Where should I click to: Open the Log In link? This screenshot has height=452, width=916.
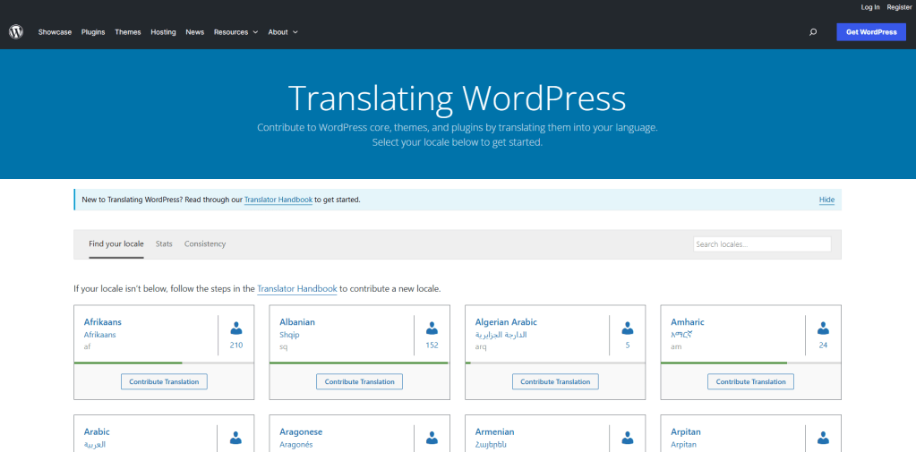(870, 7)
